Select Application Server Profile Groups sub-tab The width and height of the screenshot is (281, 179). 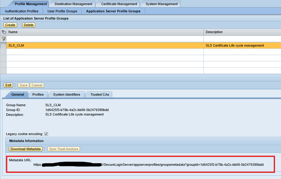113,11
